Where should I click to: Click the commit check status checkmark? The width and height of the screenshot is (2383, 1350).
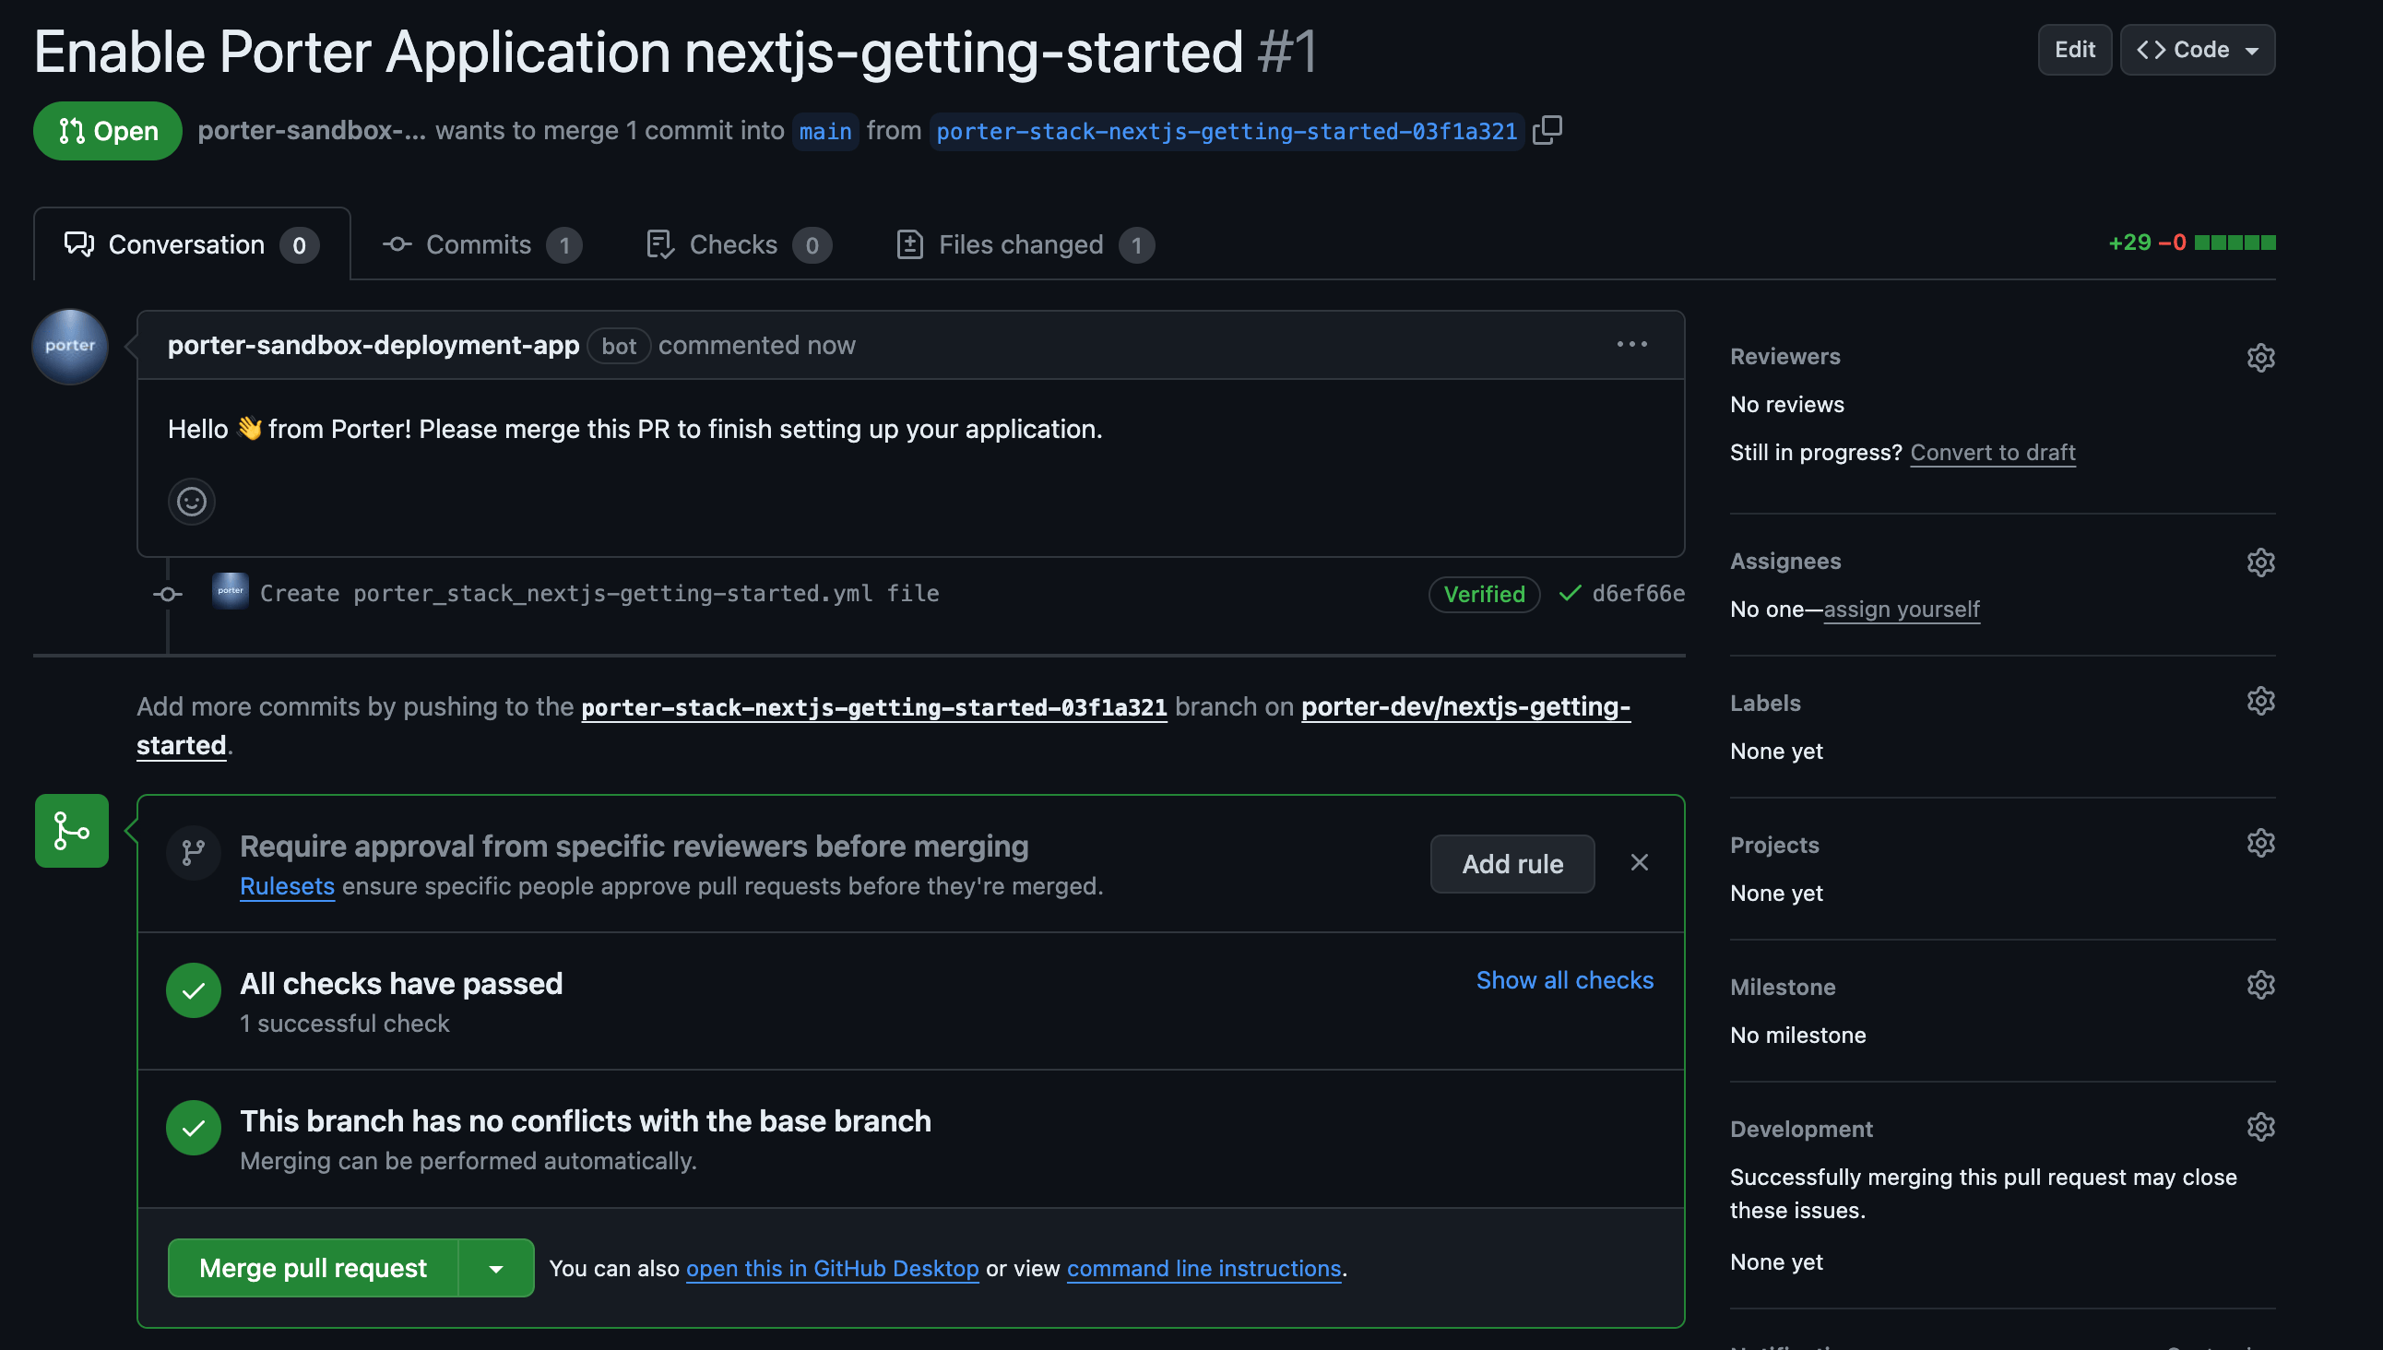(1569, 594)
